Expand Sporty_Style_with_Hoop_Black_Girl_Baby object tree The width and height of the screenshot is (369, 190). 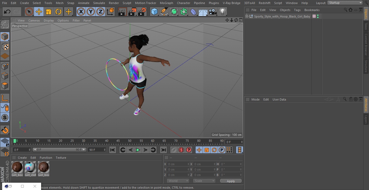click(x=247, y=16)
